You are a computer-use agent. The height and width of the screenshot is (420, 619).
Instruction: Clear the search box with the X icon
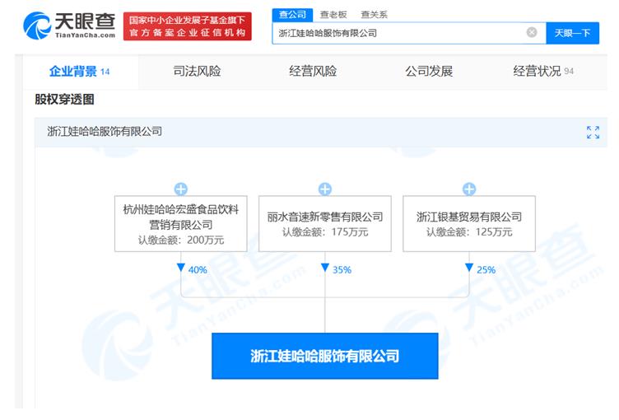[532, 32]
